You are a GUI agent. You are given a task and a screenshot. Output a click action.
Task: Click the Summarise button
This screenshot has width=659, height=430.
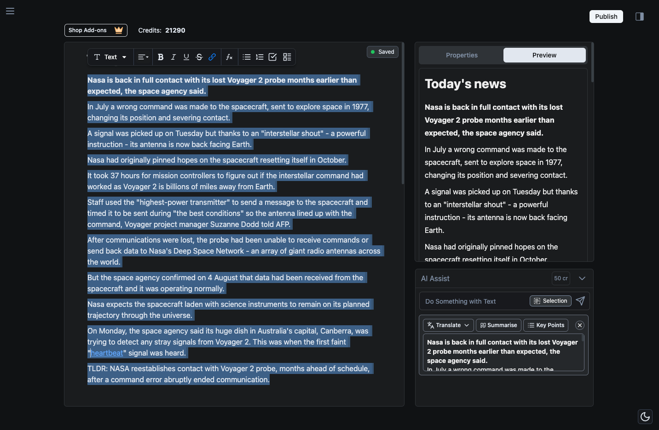click(x=498, y=325)
